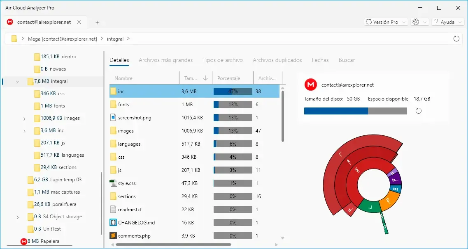Switch to the Fechas tab

point(320,60)
